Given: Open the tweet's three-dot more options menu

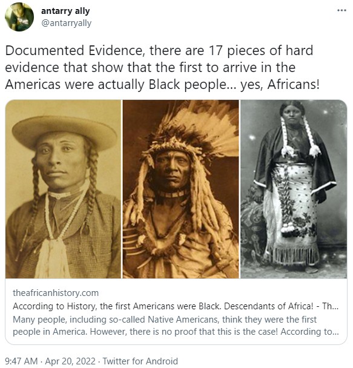Looking at the screenshot, I should (x=341, y=10).
